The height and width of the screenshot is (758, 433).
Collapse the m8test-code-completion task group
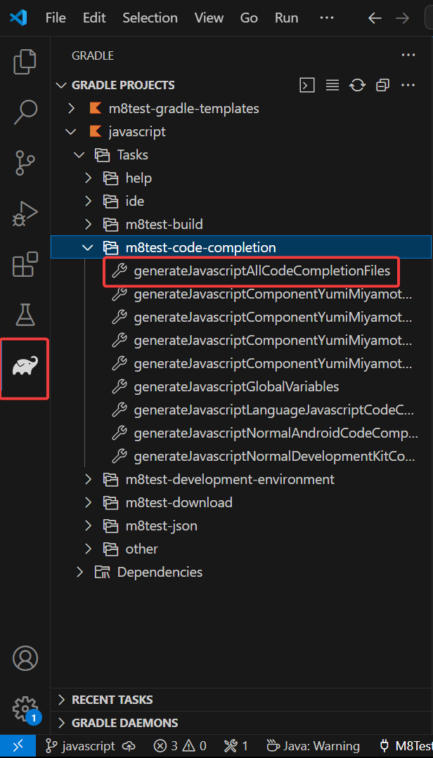87,247
